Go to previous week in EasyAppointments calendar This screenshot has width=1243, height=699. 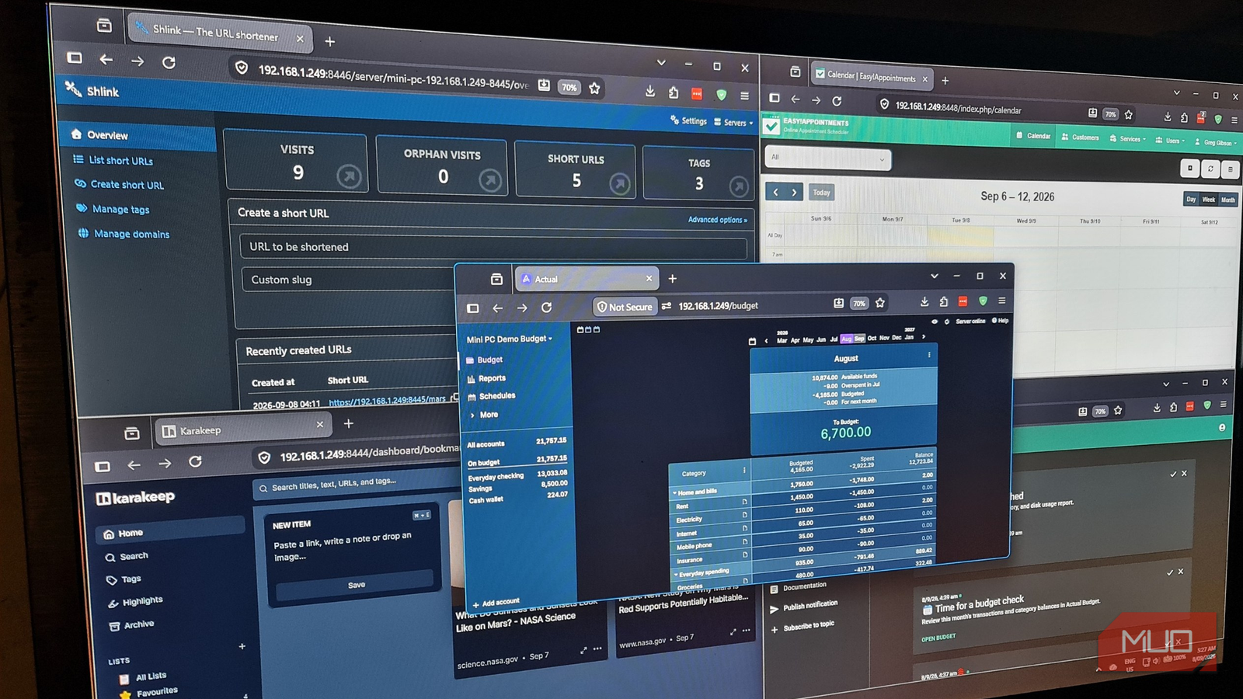click(x=775, y=192)
